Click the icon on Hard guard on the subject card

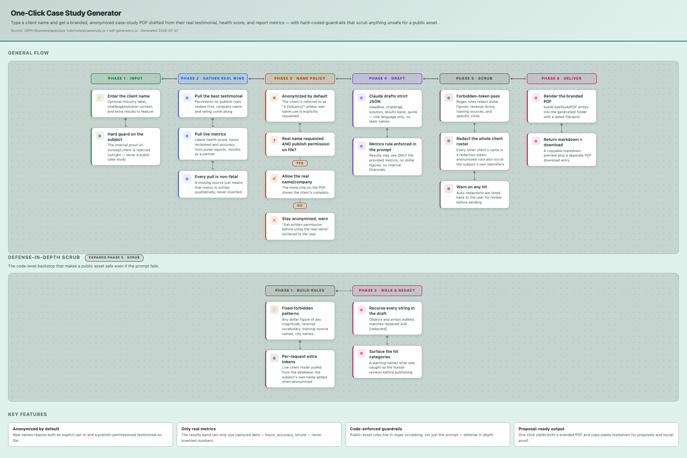tap(100, 136)
